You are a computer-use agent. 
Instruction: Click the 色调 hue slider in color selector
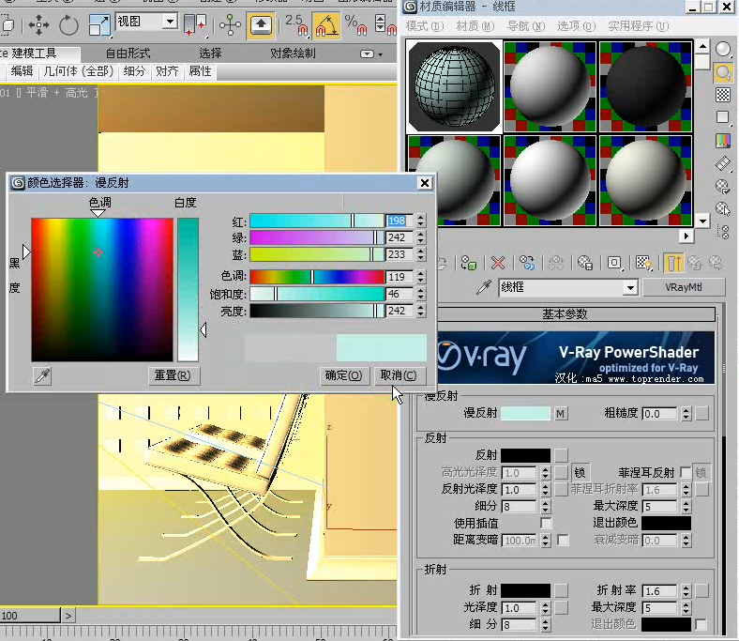(x=317, y=277)
